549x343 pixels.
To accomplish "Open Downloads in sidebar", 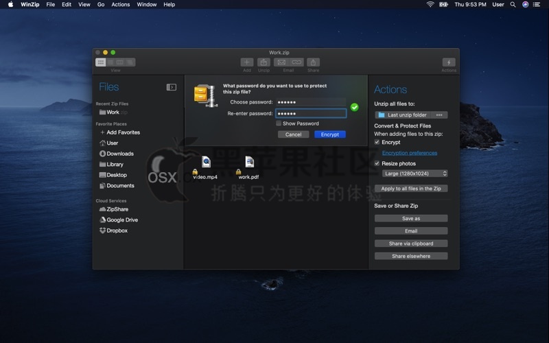I will [x=117, y=154].
